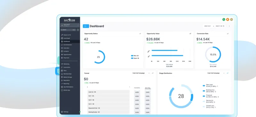Click the DAT9COM logo

(x=69, y=20)
